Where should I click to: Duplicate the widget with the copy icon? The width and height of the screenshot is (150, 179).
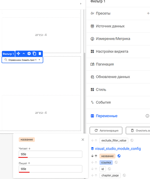coord(34,54)
